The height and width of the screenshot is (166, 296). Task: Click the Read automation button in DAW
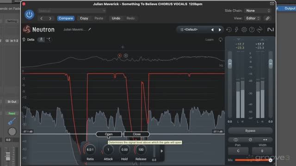tap(12, 113)
